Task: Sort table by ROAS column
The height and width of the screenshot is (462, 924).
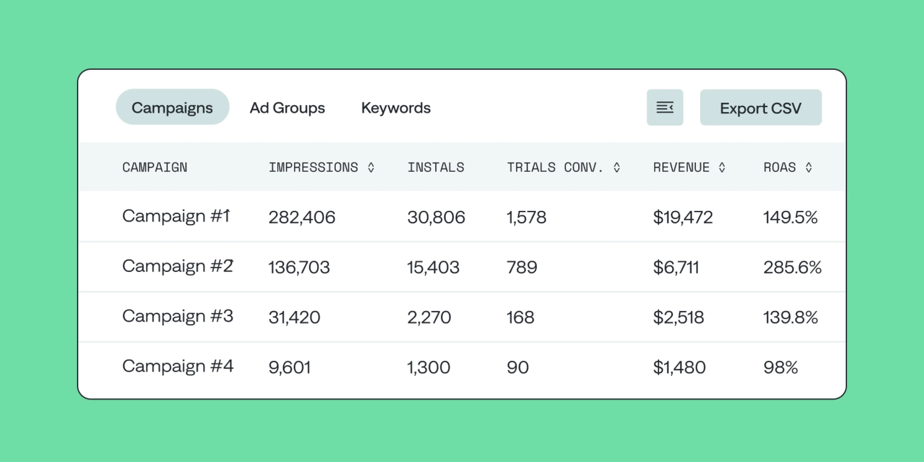Action: (780, 167)
